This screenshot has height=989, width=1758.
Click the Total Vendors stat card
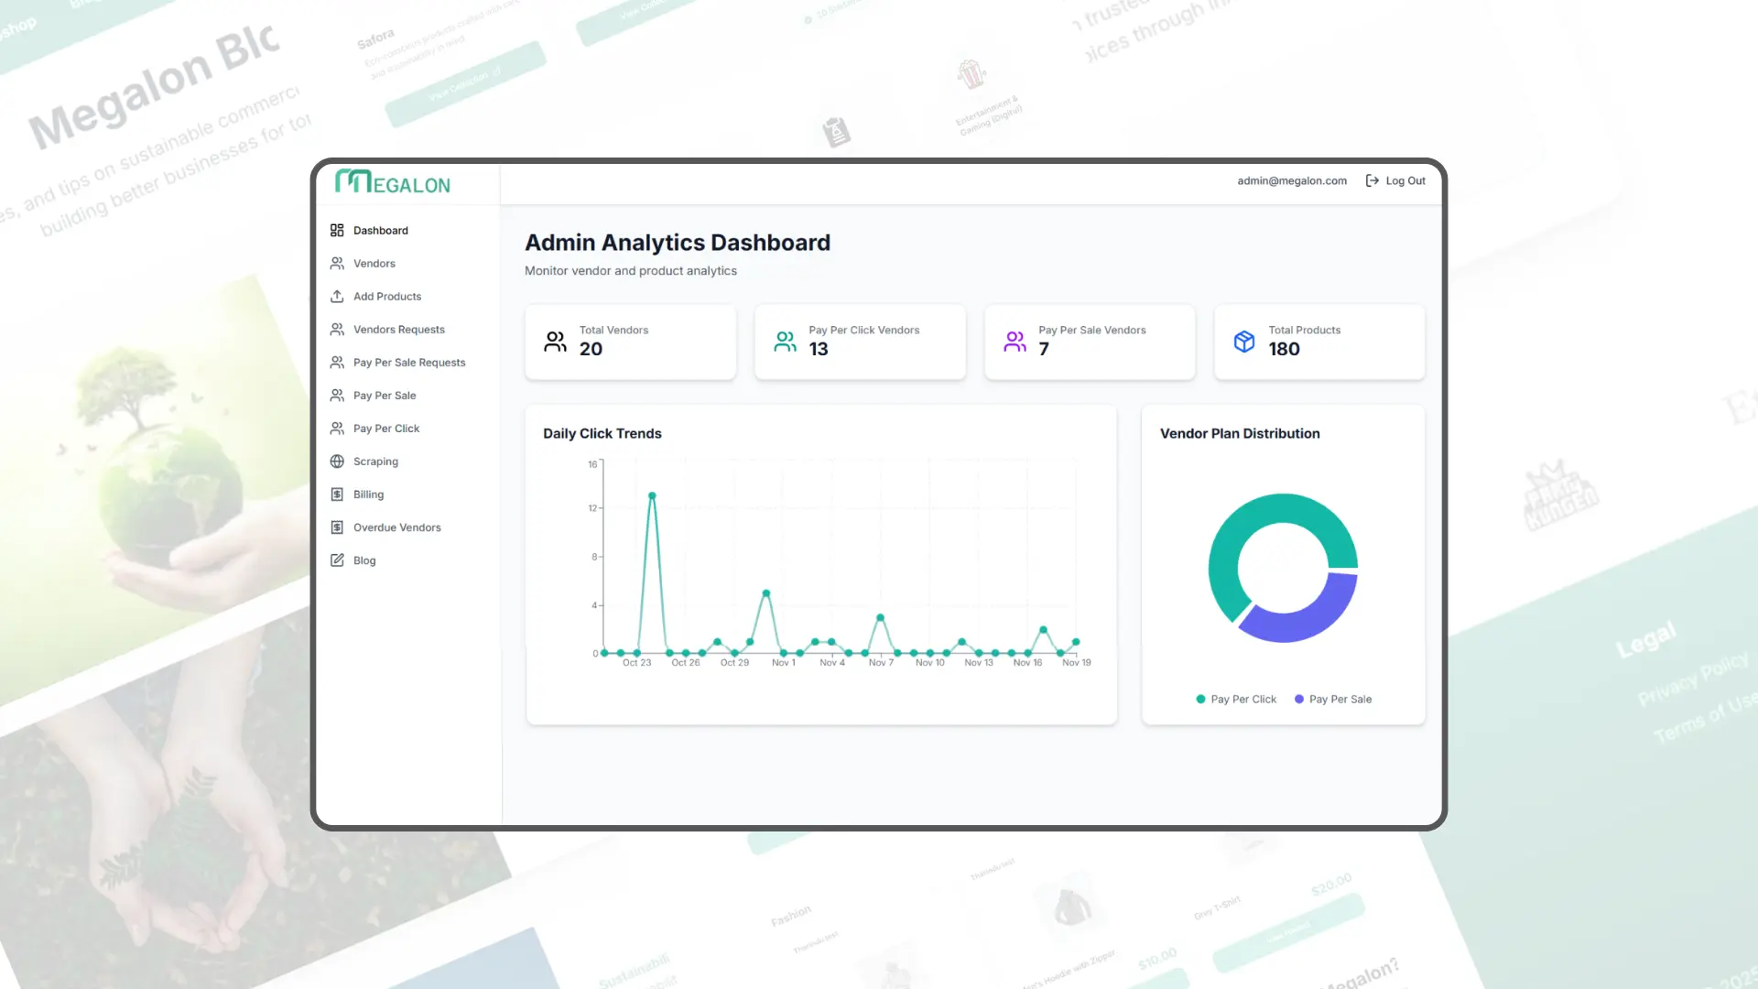pyautogui.click(x=630, y=342)
